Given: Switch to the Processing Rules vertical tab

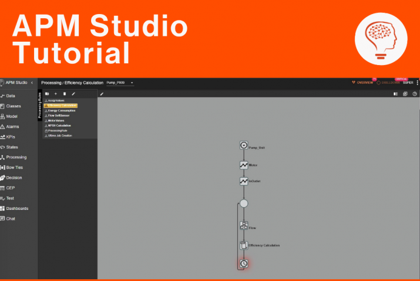Looking at the screenshot, I should click(x=40, y=104).
